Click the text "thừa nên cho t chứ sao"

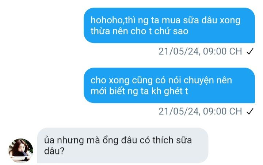(140, 31)
